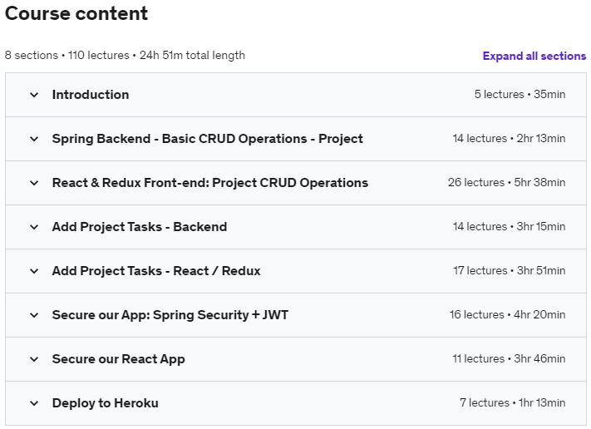The image size is (591, 429).
Task: Select the Secure our React App title
Action: [118, 359]
